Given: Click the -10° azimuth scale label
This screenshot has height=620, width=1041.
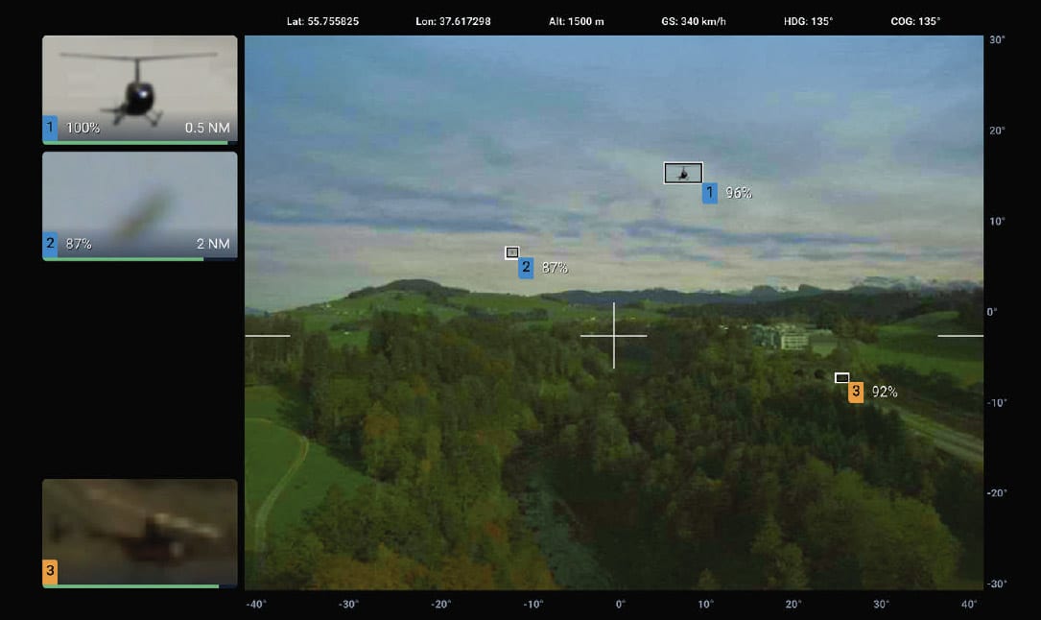Looking at the screenshot, I should [x=533, y=604].
